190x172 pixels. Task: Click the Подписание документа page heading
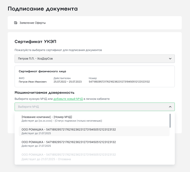coord(43,9)
